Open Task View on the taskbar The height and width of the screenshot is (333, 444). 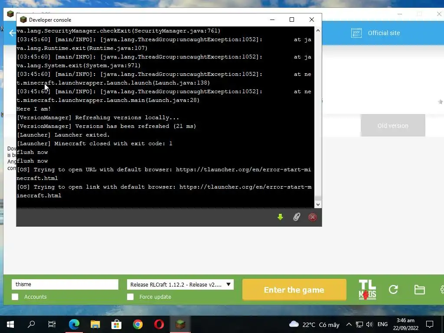click(52, 324)
